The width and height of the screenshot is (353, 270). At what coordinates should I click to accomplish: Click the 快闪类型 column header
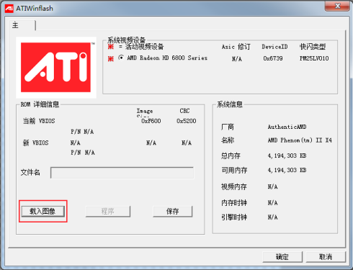pyautogui.click(x=313, y=47)
